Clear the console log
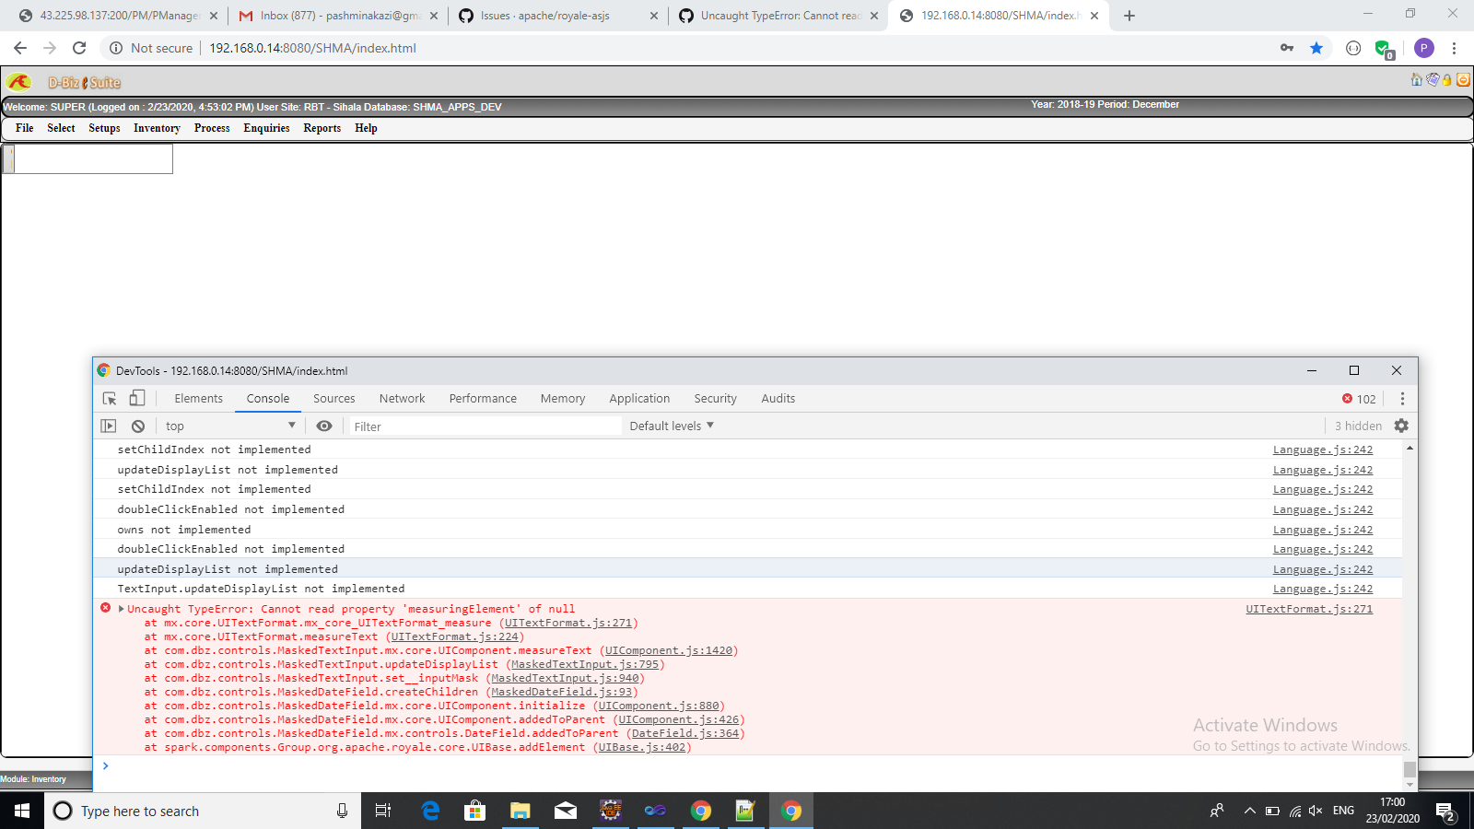Screen dimensions: 1474x829 (x=138, y=426)
